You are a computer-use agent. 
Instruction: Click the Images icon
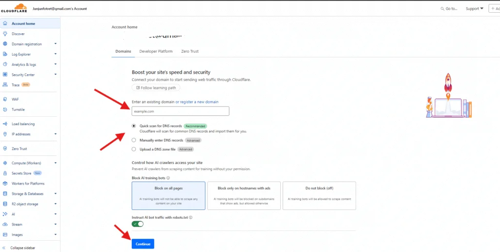[5, 234]
